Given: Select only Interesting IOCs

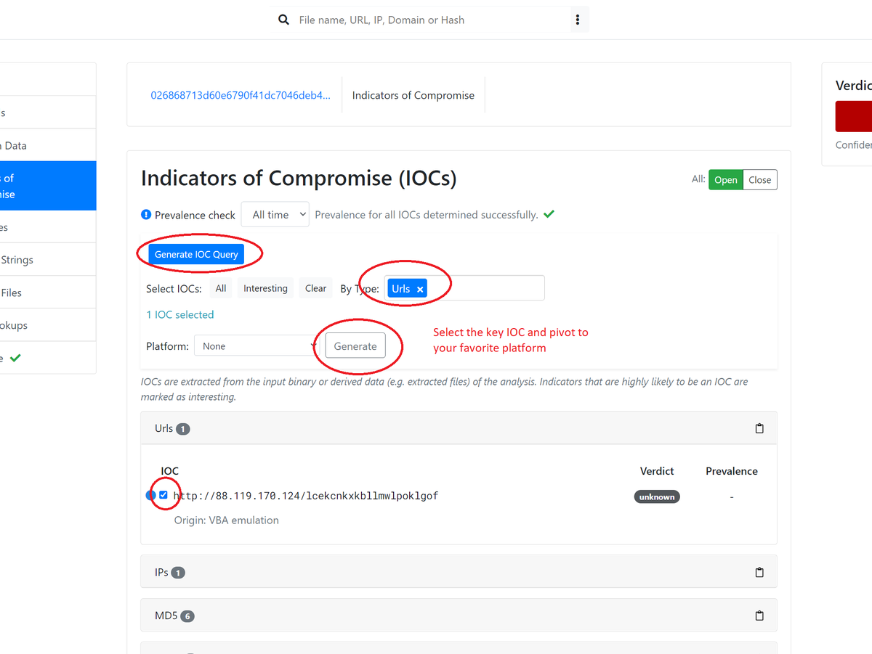Looking at the screenshot, I should click(265, 288).
